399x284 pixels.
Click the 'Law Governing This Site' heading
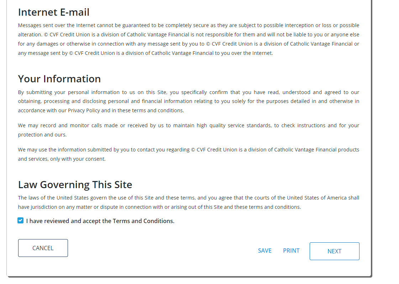tap(75, 185)
